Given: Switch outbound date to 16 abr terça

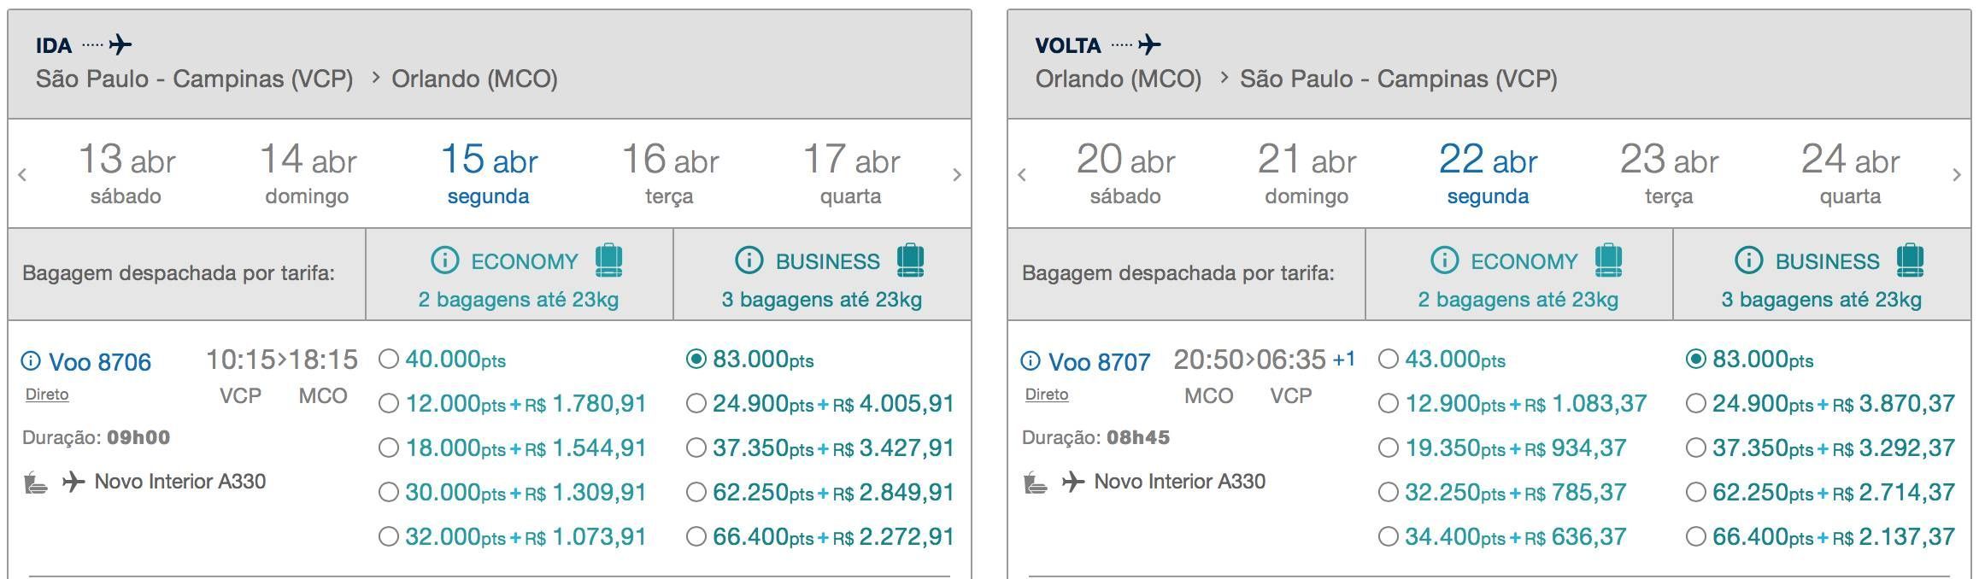Looking at the screenshot, I should [x=670, y=174].
